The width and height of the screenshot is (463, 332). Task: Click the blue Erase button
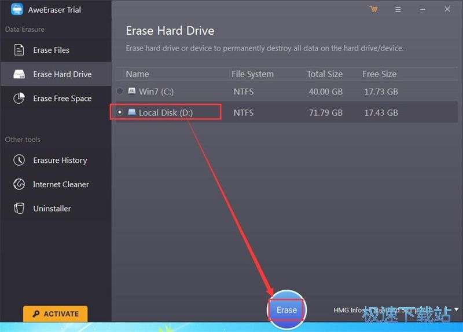[x=286, y=309]
